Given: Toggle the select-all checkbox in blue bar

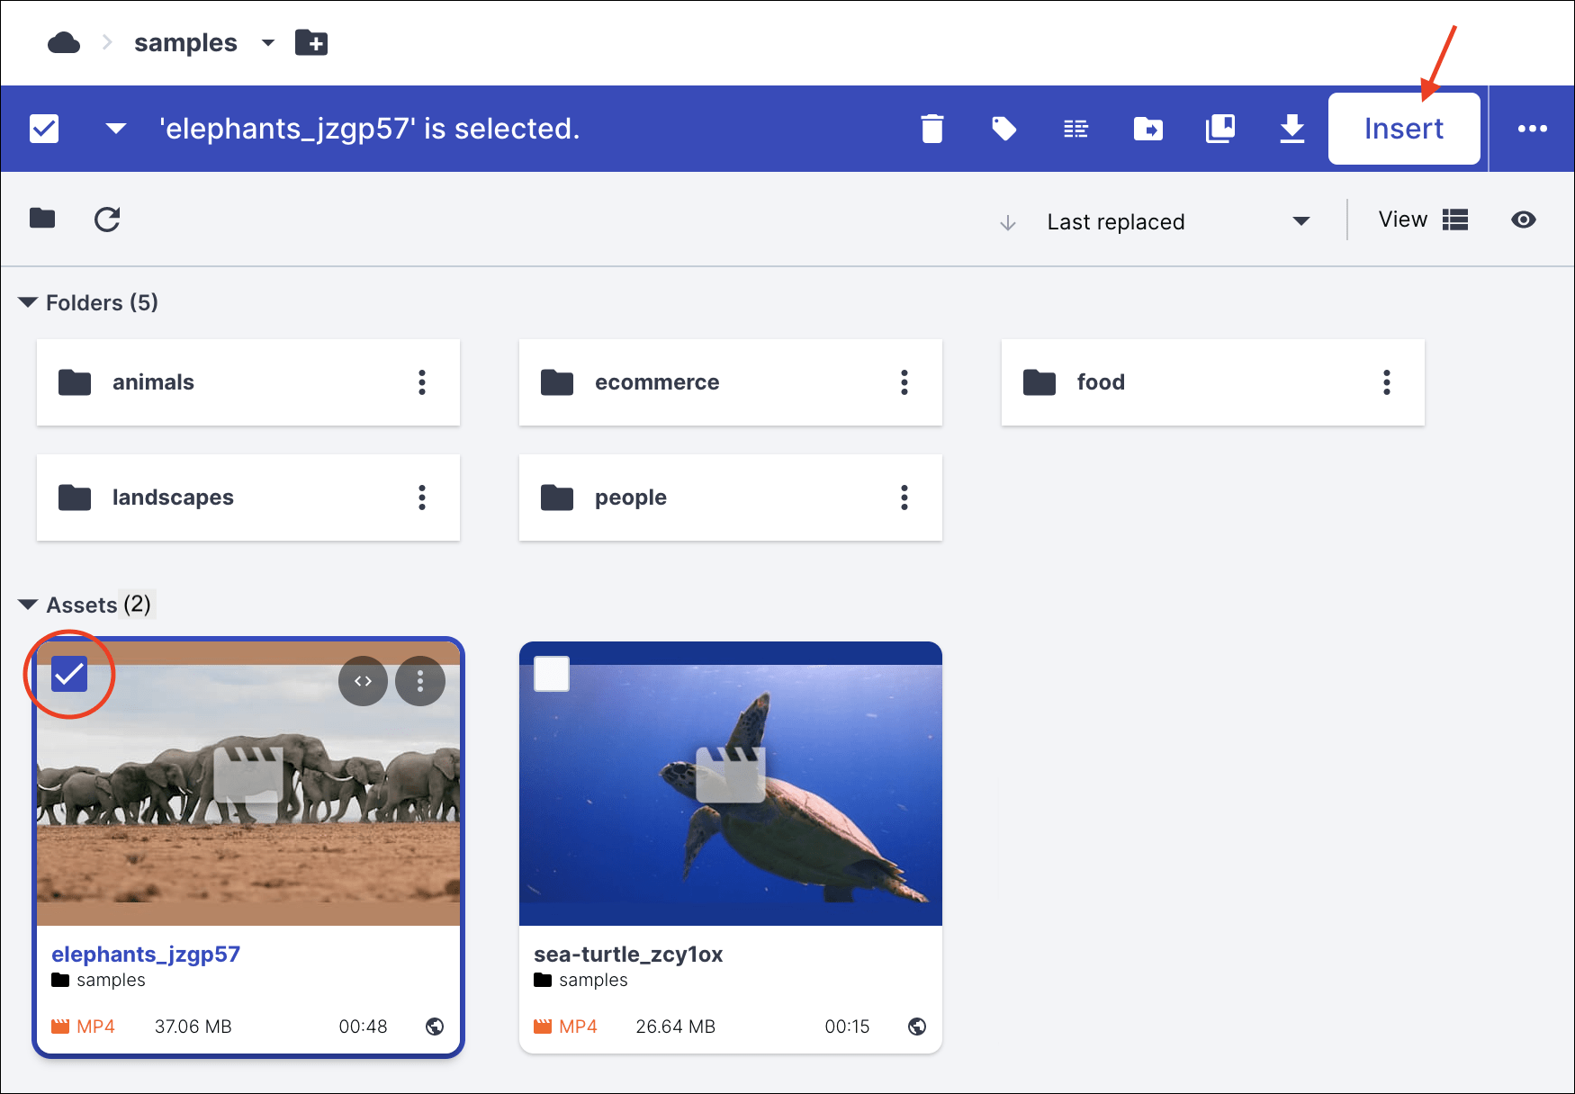Looking at the screenshot, I should (44, 129).
